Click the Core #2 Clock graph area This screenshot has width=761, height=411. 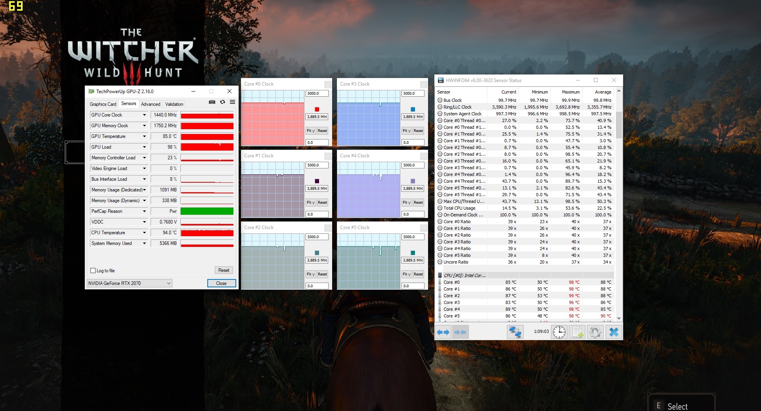273,261
